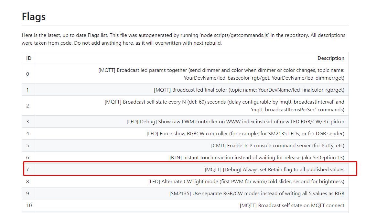
Task: Click the ID 10 cell
Action: 29,205
